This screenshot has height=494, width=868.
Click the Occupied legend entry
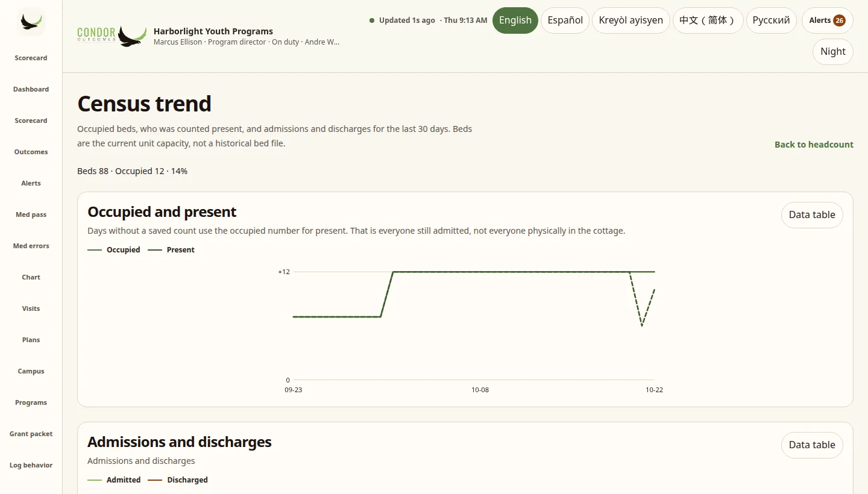point(114,250)
